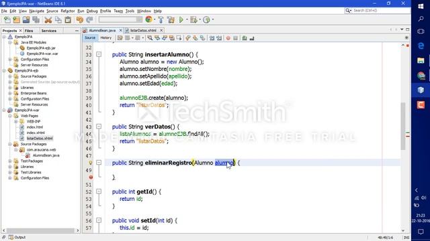Switch to the Services tab

49,31
